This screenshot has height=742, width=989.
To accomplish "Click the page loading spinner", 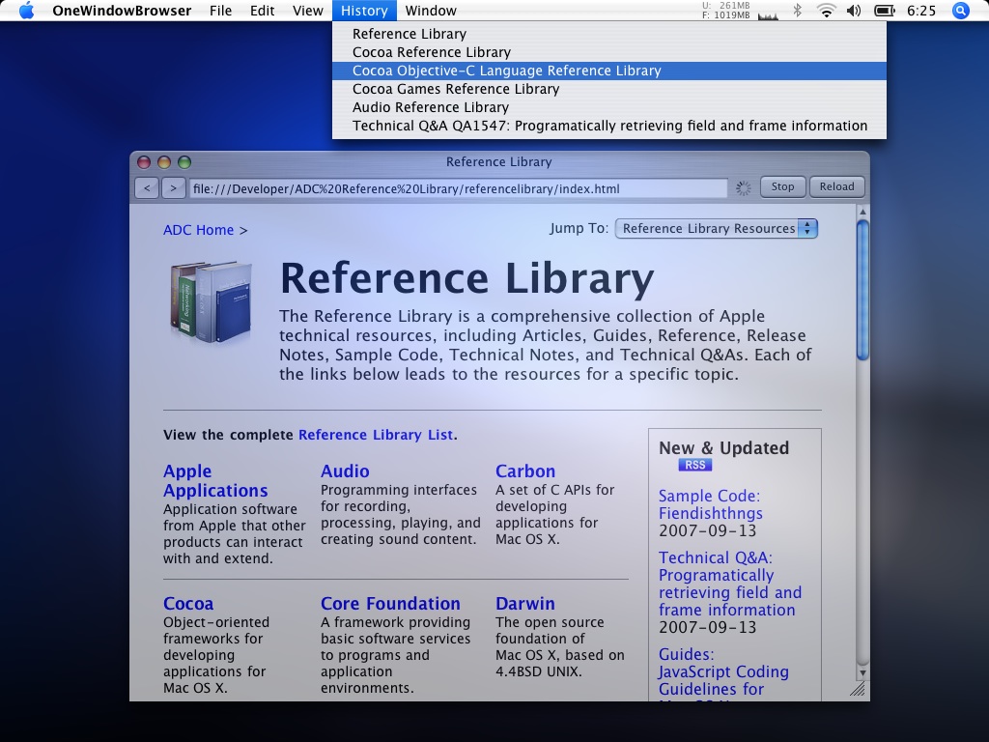I will point(744,188).
